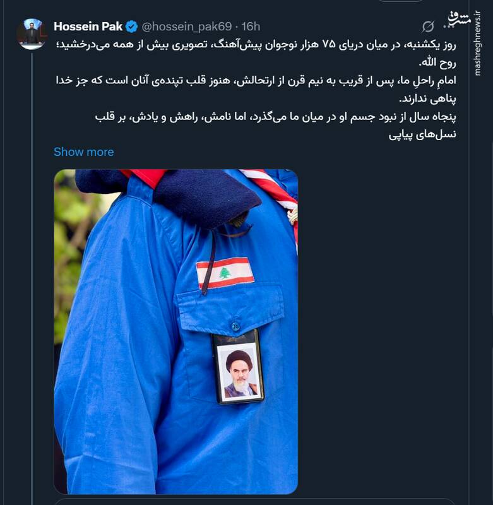Open the Hossein Pak display name link
Screen dimensions: 493x505
[88, 27]
